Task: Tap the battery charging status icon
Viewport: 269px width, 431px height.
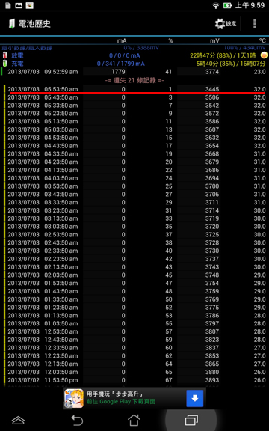Action: 228,5
